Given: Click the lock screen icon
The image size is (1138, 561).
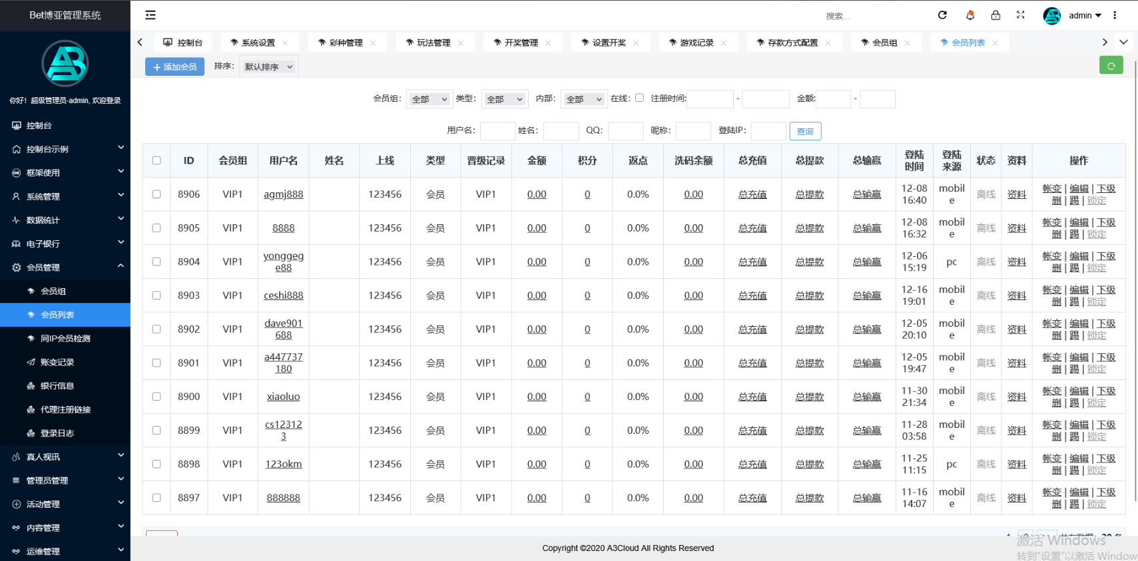Looking at the screenshot, I should 996,15.
